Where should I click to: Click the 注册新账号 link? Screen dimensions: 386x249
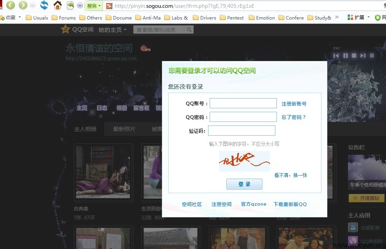(294, 104)
